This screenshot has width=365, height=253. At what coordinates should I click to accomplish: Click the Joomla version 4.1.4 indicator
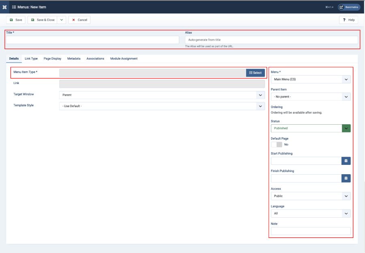click(329, 7)
